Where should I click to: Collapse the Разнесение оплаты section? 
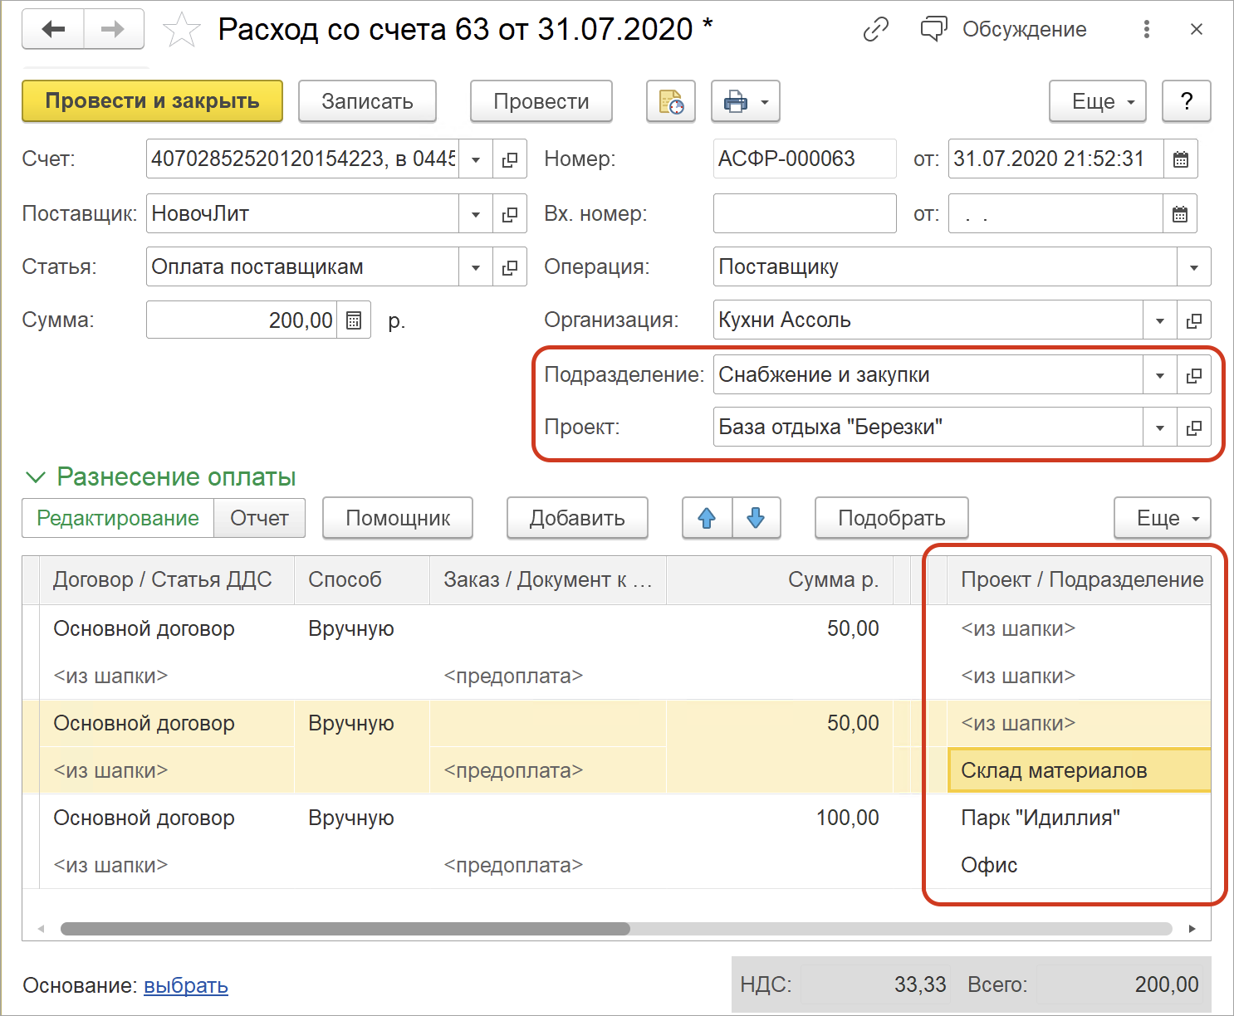(35, 477)
